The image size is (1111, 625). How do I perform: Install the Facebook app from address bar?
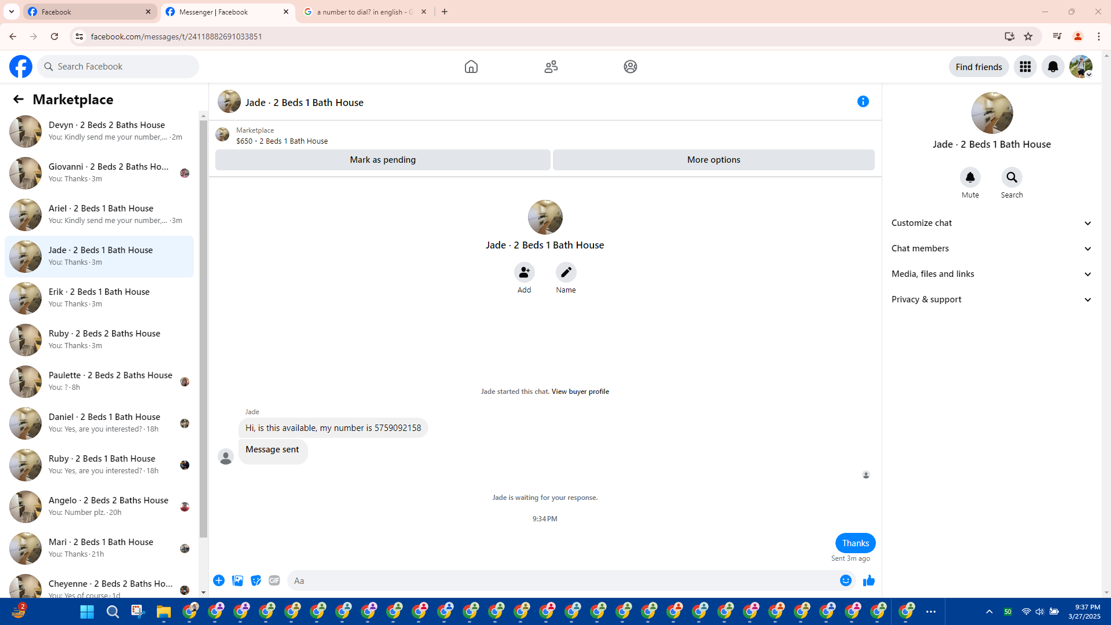1010,36
